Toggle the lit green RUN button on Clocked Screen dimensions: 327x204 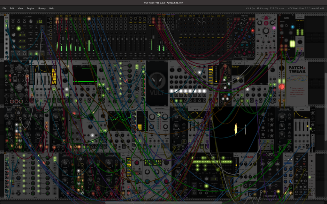pyautogui.click(x=19, y=28)
